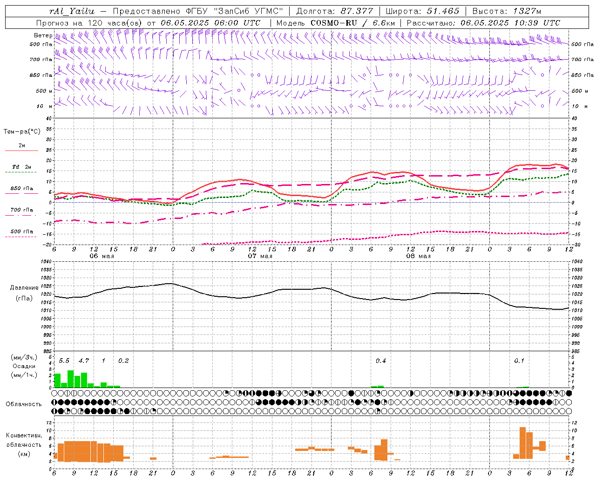Screen dimensions: 596x477
Task: Select the forecast start 06.05.2025 06:00 UTC
Action: coord(210,23)
